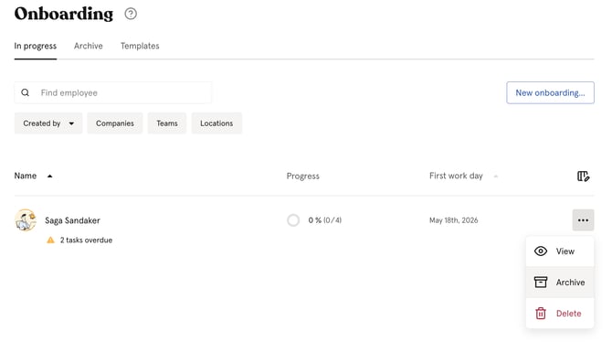
Task: Expand the Created by filter dropdown
Action: (x=48, y=123)
